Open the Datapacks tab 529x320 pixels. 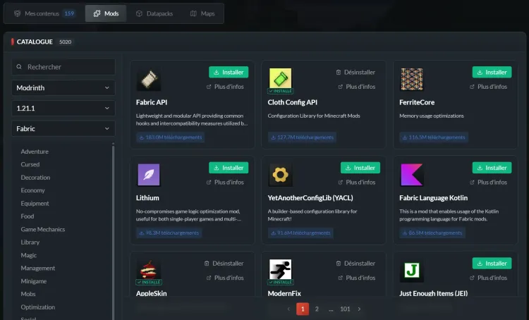(x=154, y=13)
